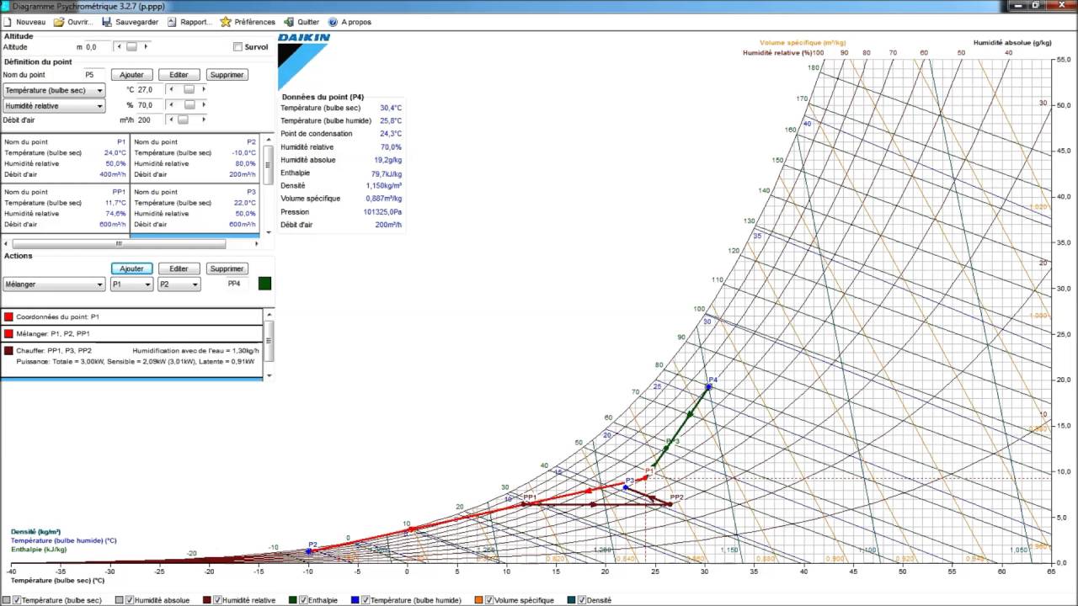
Task: Open a file with Ouvrir
Action: pos(73,22)
